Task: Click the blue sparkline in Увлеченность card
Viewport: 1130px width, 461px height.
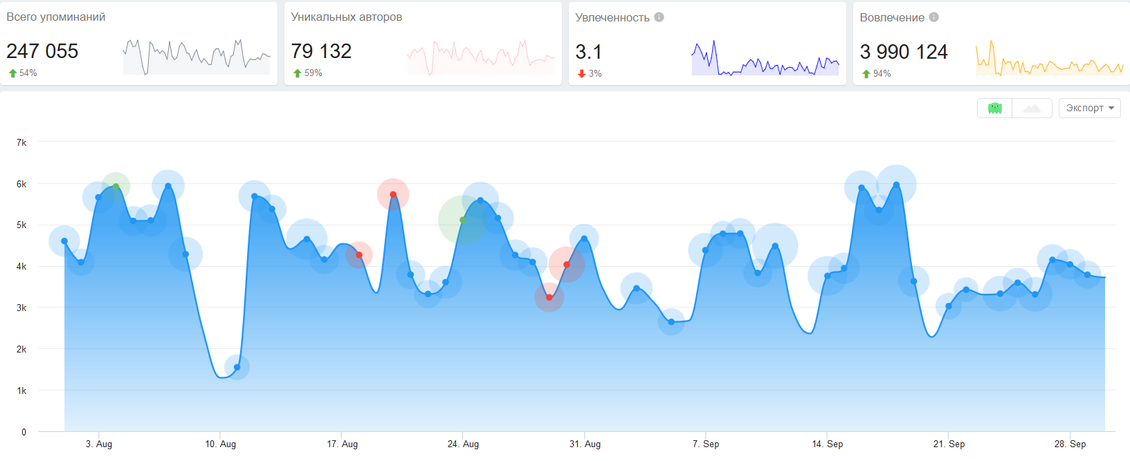Action: point(765,59)
